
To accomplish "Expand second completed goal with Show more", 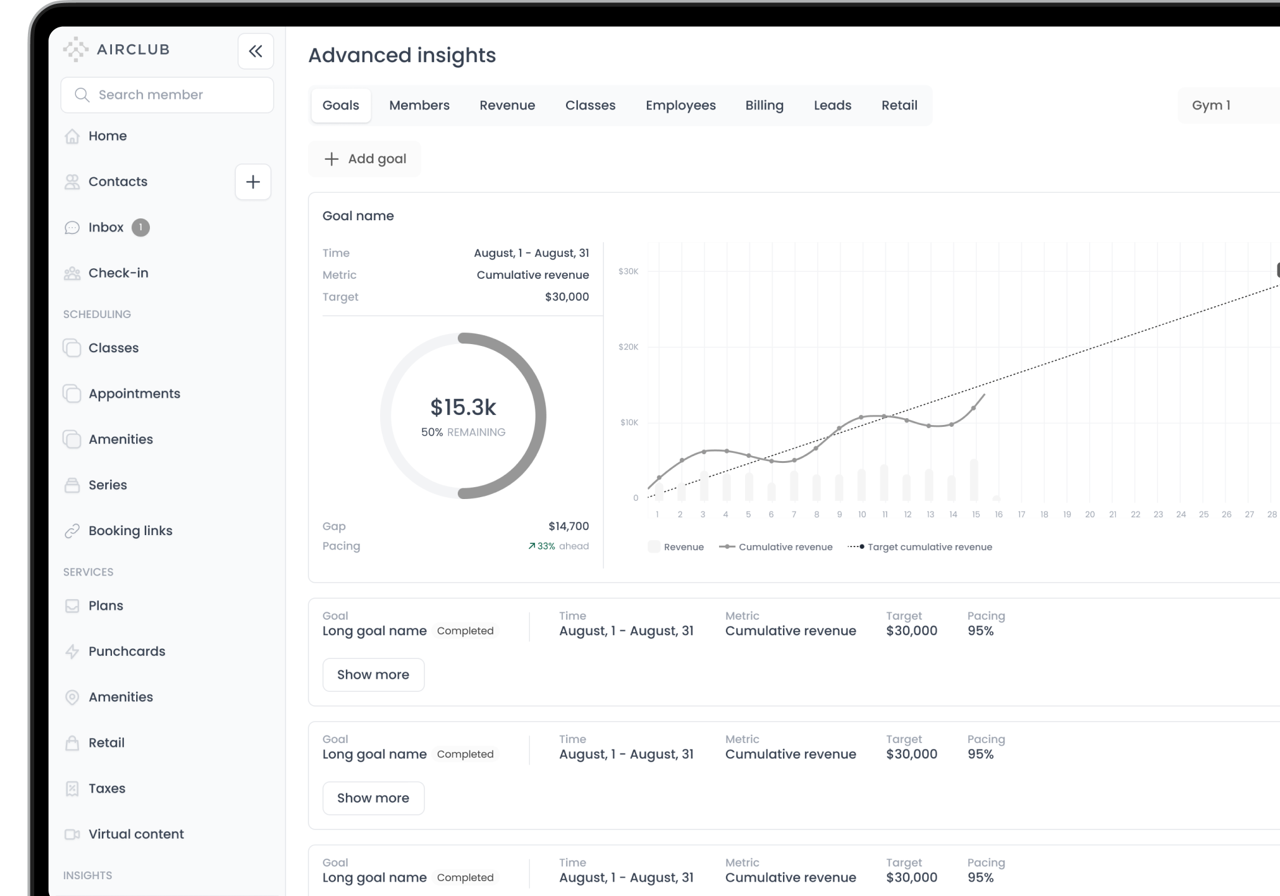I will point(373,798).
